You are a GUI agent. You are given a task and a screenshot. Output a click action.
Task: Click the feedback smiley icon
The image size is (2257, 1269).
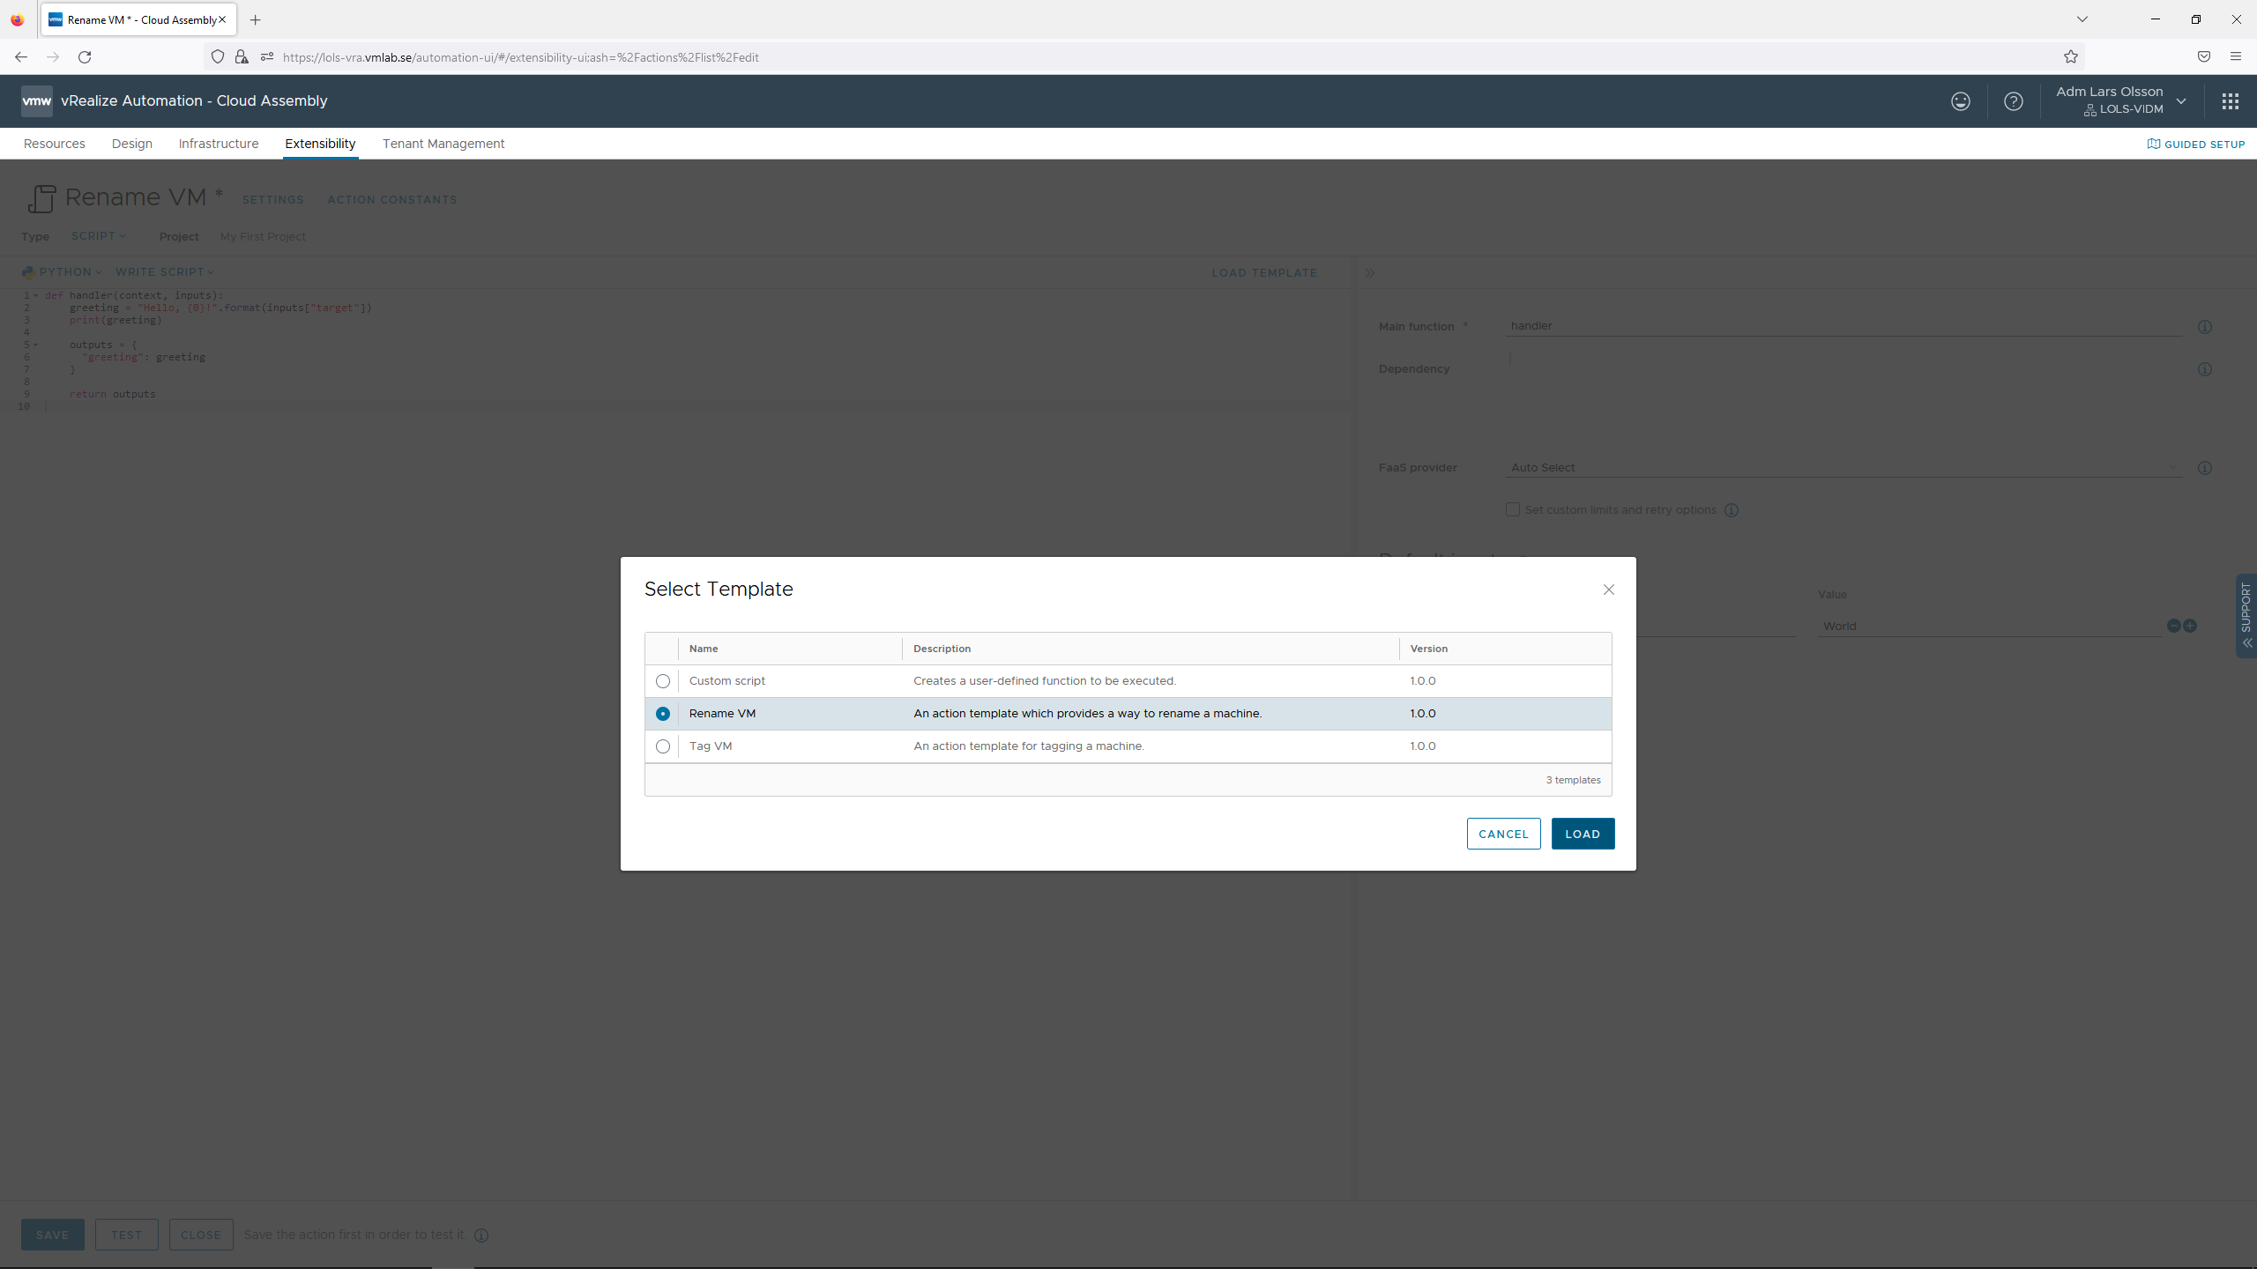coord(1961,101)
